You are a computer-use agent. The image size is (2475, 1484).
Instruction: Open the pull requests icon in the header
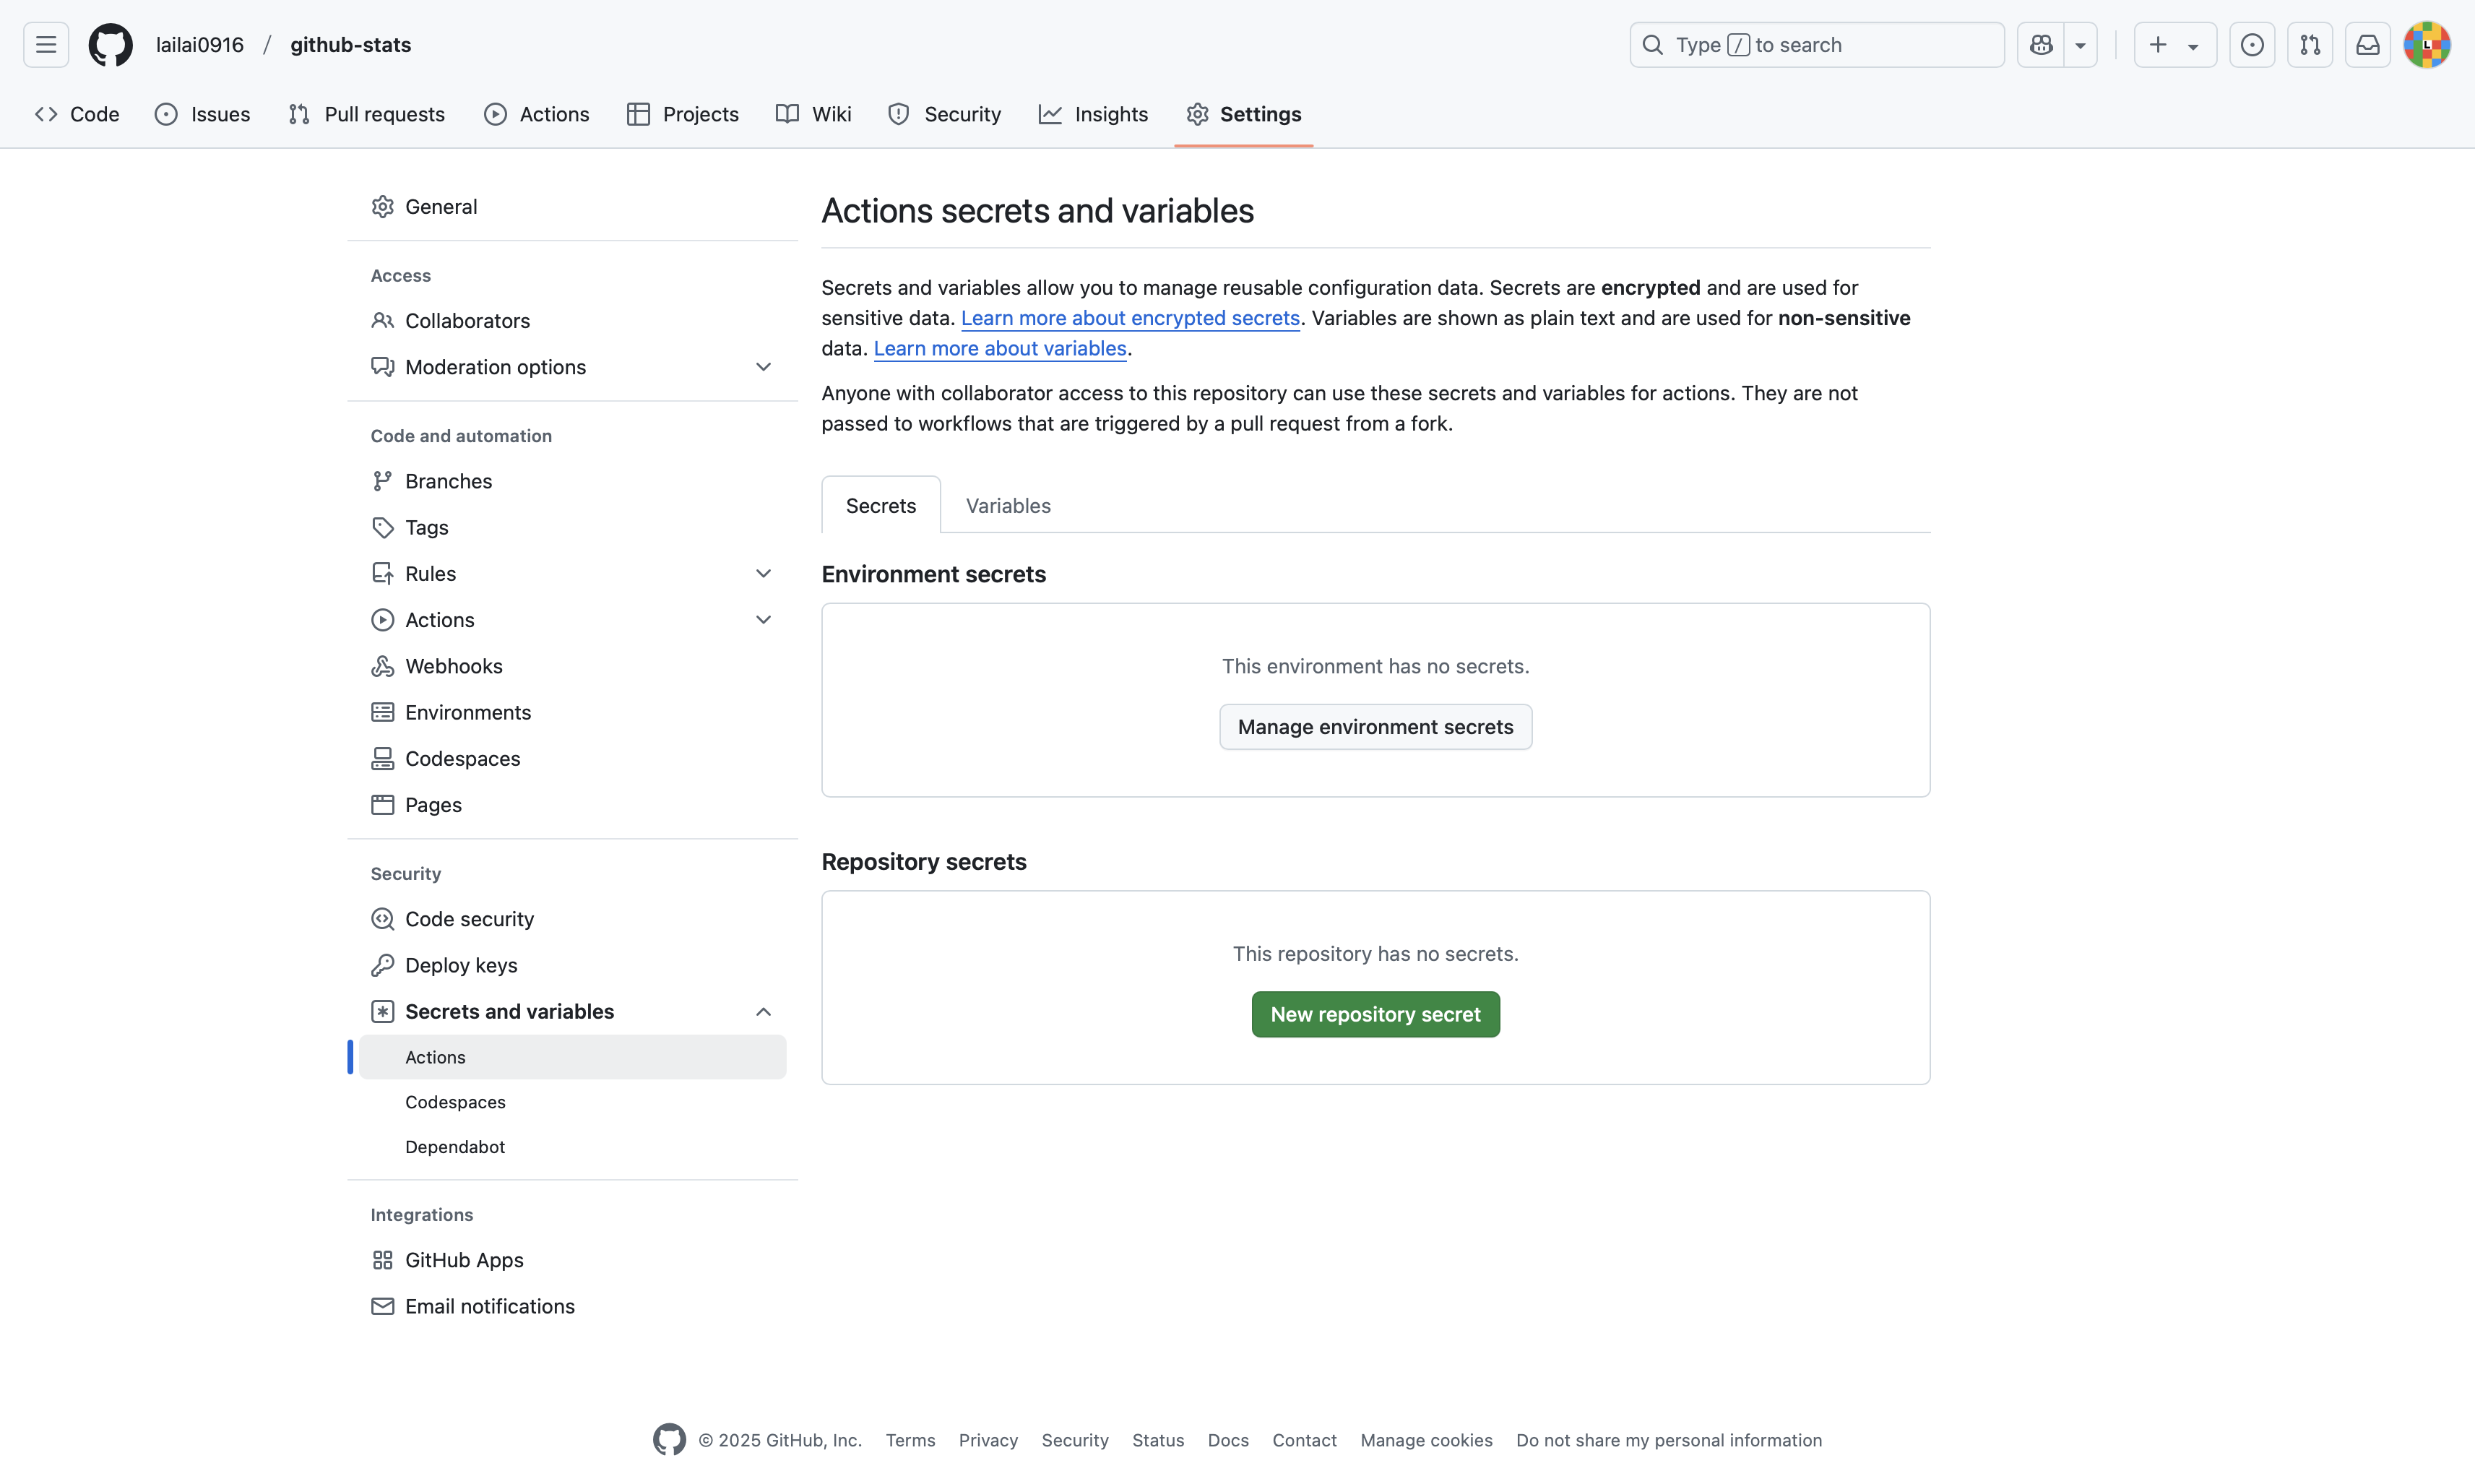(x=2309, y=45)
